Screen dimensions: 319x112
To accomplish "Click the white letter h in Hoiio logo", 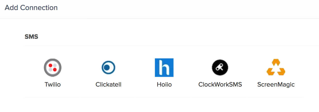I will [164, 68].
